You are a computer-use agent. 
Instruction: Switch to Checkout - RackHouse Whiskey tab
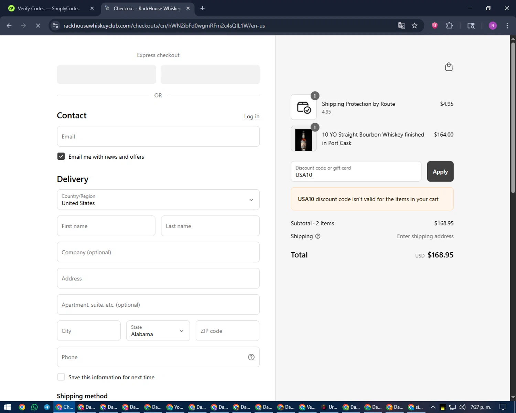click(147, 8)
